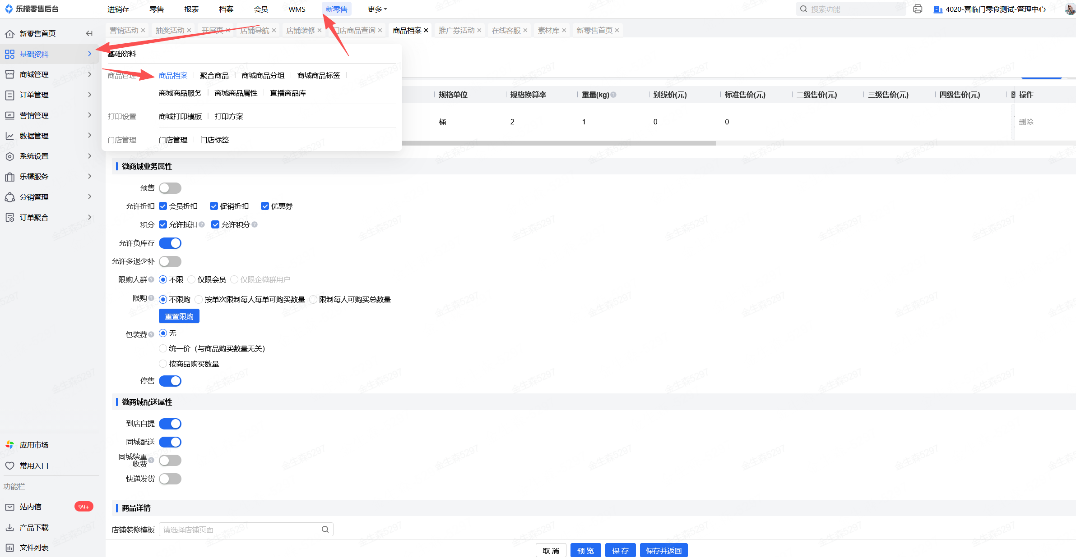Viewport: 1076px width, 557px height.
Task: Uncheck the 会员折扣 checkbox
Action: coord(163,206)
